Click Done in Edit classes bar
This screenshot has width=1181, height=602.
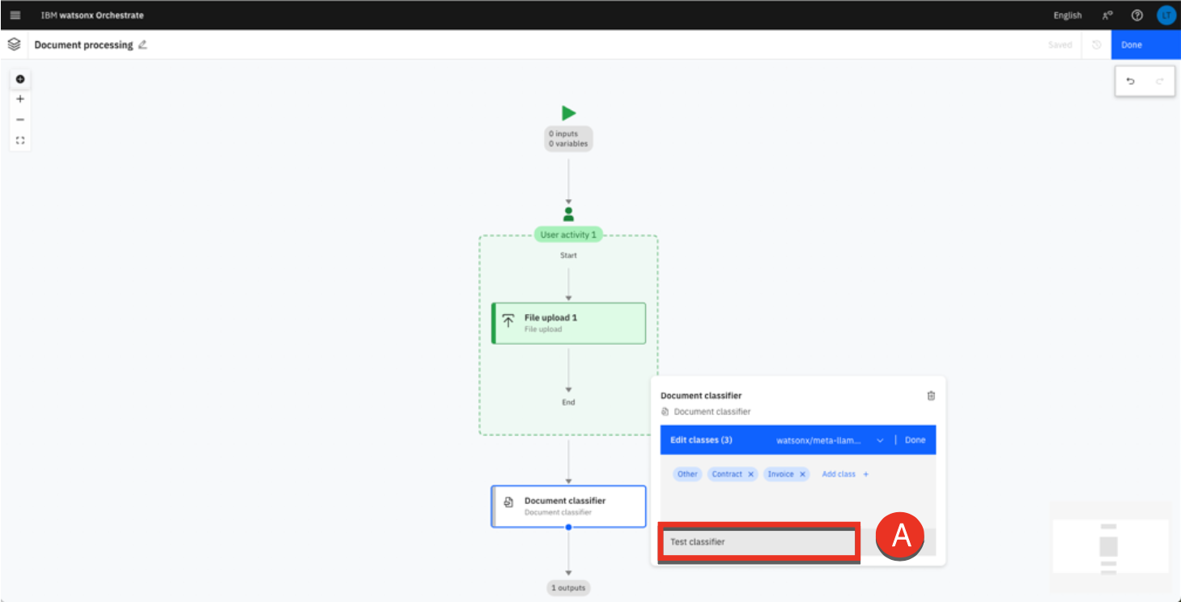click(915, 440)
